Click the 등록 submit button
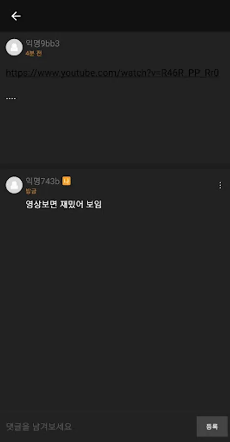This screenshot has height=442, width=230. click(212, 426)
